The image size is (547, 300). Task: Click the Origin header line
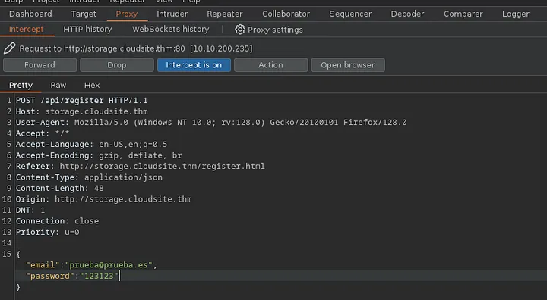point(103,199)
